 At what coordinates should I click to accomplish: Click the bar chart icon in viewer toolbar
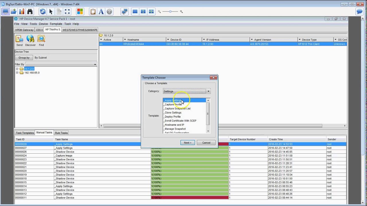22,11
